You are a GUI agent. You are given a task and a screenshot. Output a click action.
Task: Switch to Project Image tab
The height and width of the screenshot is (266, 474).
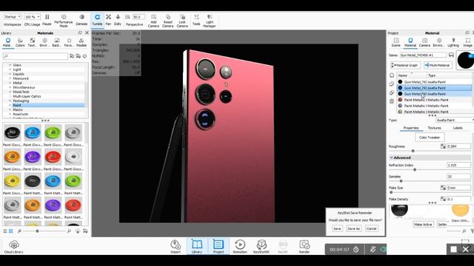tap(467, 43)
